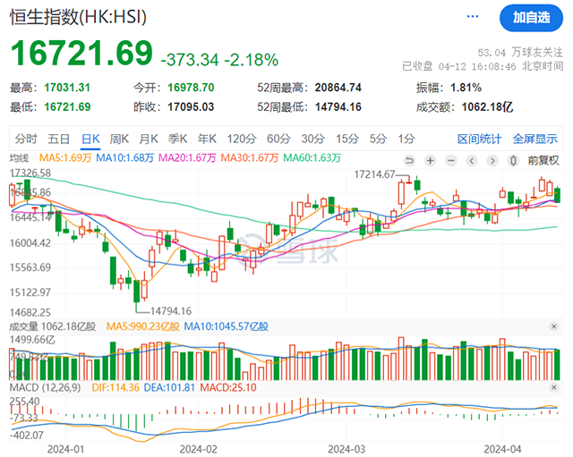Screen dimensions: 573x457
Task: Close the MACD indicator panel
Action: click(553, 387)
